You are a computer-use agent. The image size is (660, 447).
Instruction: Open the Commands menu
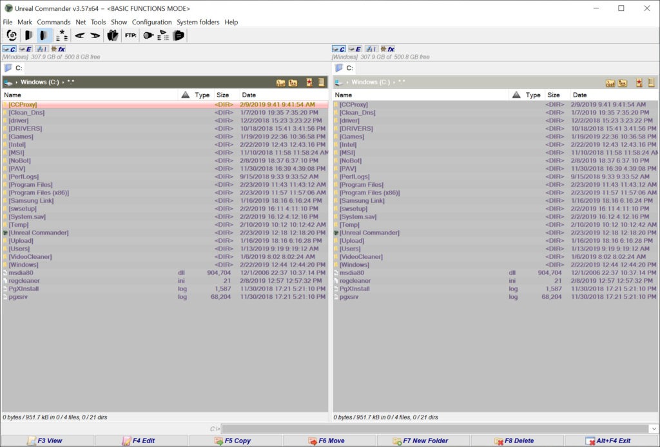pyautogui.click(x=53, y=22)
